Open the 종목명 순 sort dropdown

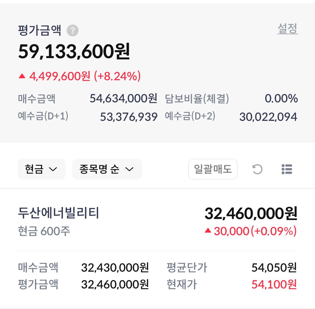coord(107,169)
